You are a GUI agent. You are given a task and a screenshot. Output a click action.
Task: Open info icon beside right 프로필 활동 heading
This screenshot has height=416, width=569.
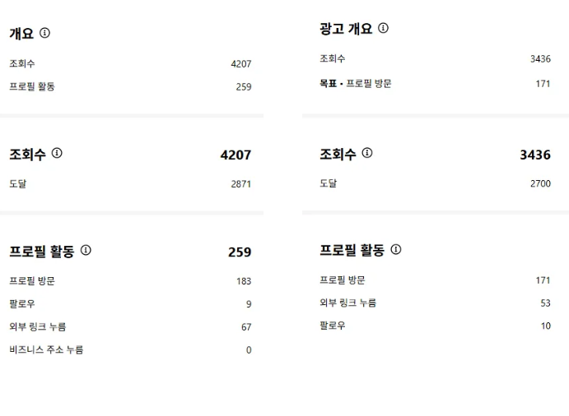point(396,249)
